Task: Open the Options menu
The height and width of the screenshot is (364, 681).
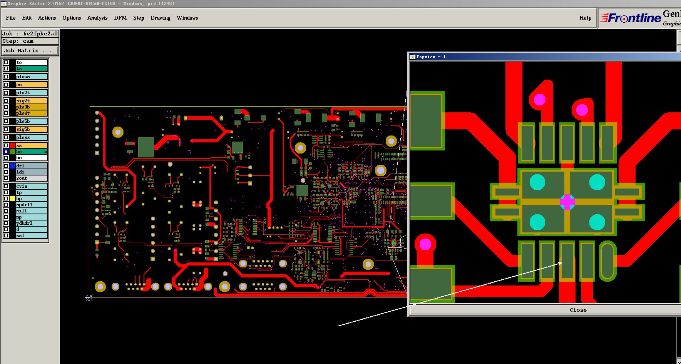Action: tap(72, 18)
